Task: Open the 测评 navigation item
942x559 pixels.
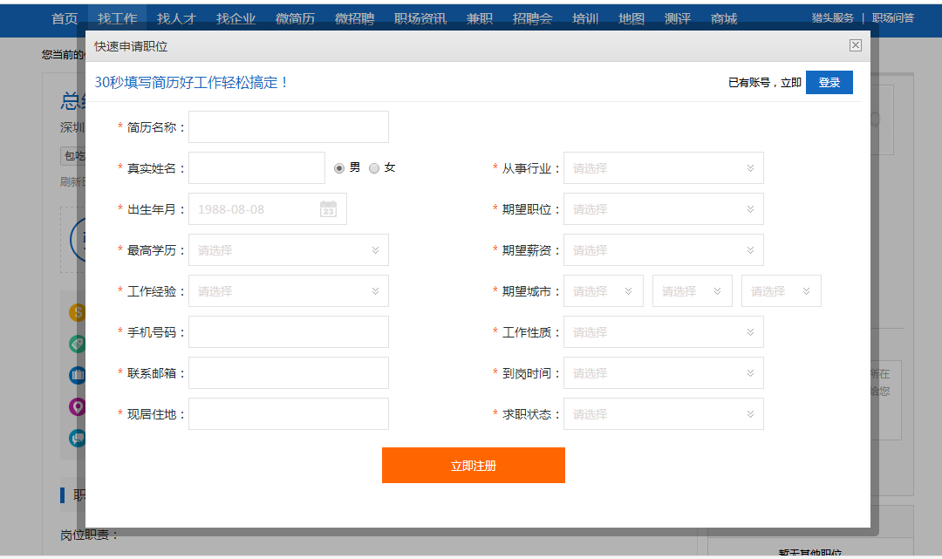Action: click(x=678, y=19)
